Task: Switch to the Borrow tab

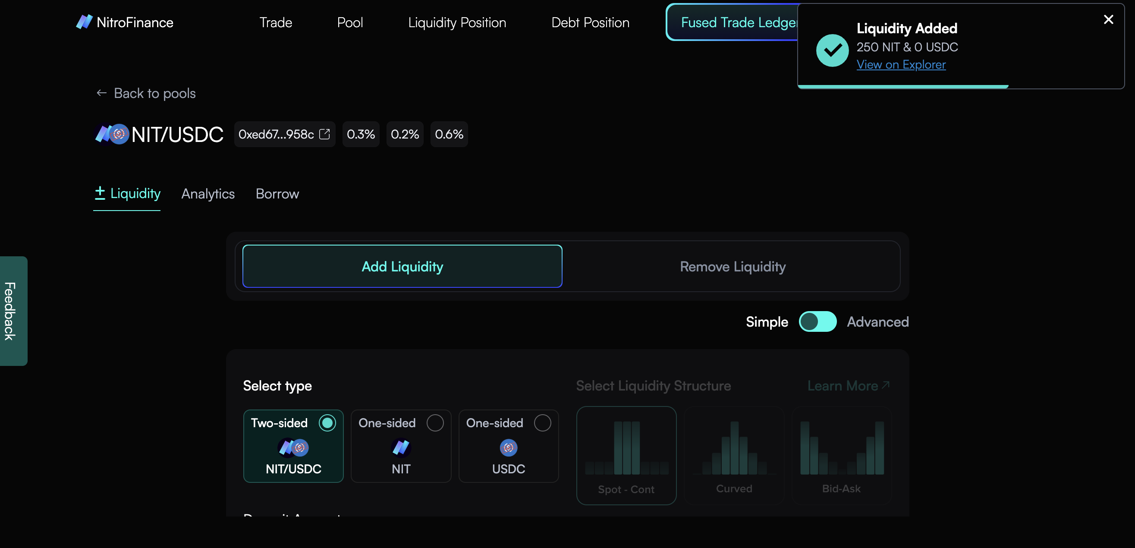Action: [x=277, y=194]
